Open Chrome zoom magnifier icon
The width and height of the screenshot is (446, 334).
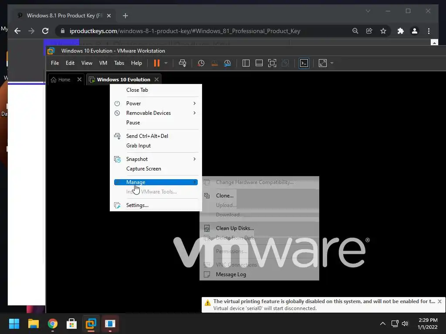355,31
